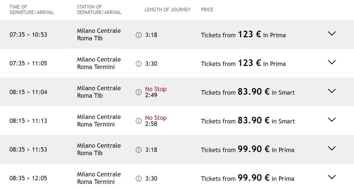
Task: Expand the 08:35 > 12:05 train row
Action: pyautogui.click(x=332, y=177)
